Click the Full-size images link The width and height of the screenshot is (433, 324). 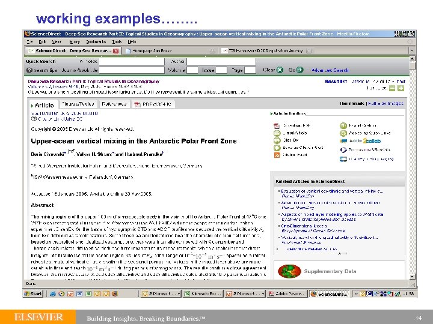[385, 104]
